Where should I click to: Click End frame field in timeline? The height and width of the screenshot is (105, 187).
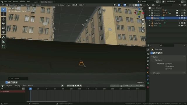tap(139, 86)
